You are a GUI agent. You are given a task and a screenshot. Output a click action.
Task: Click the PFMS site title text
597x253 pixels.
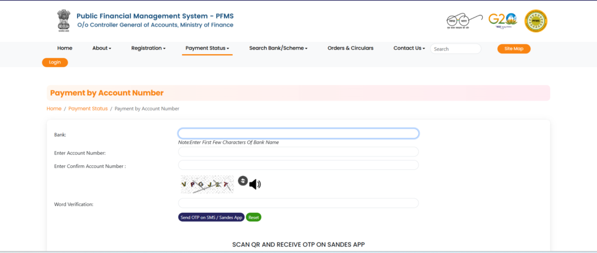click(x=155, y=16)
